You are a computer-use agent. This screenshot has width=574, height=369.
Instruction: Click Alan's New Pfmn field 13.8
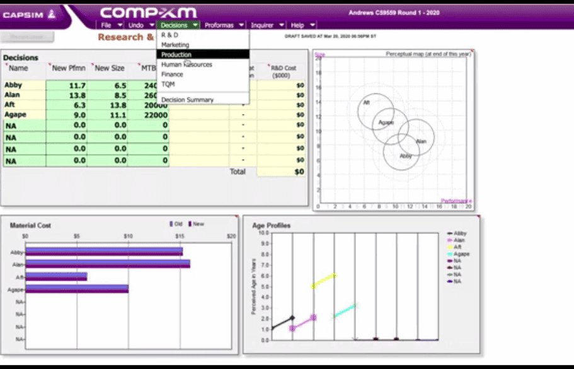point(67,95)
